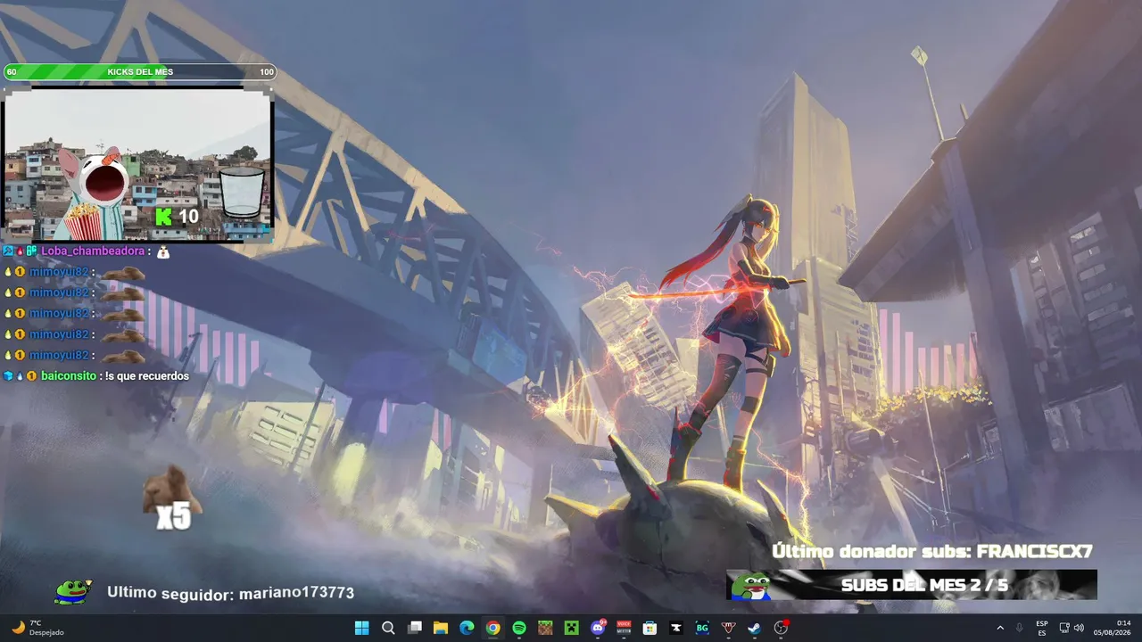Open the ESP ES language switcher
The height and width of the screenshot is (642, 1142).
tap(1042, 628)
